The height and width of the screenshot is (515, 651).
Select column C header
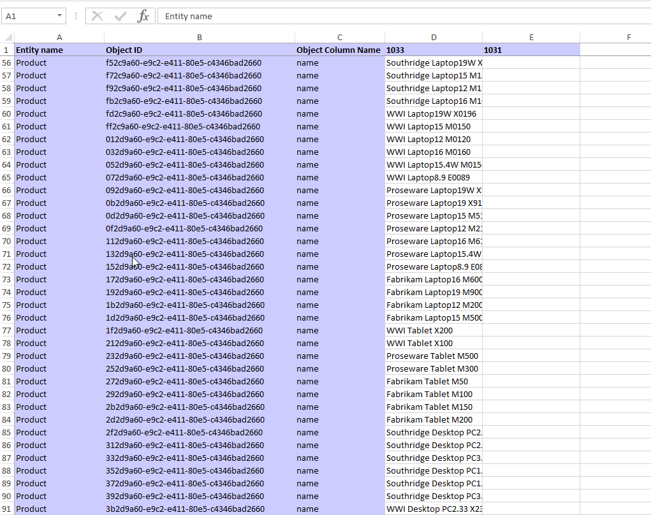pos(340,38)
